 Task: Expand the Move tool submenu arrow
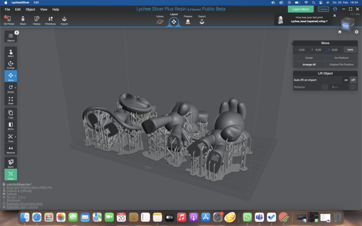(x=15, y=76)
